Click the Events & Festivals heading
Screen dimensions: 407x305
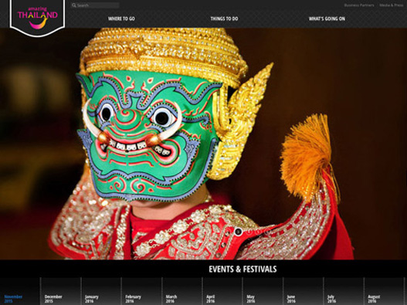pyautogui.click(x=243, y=269)
